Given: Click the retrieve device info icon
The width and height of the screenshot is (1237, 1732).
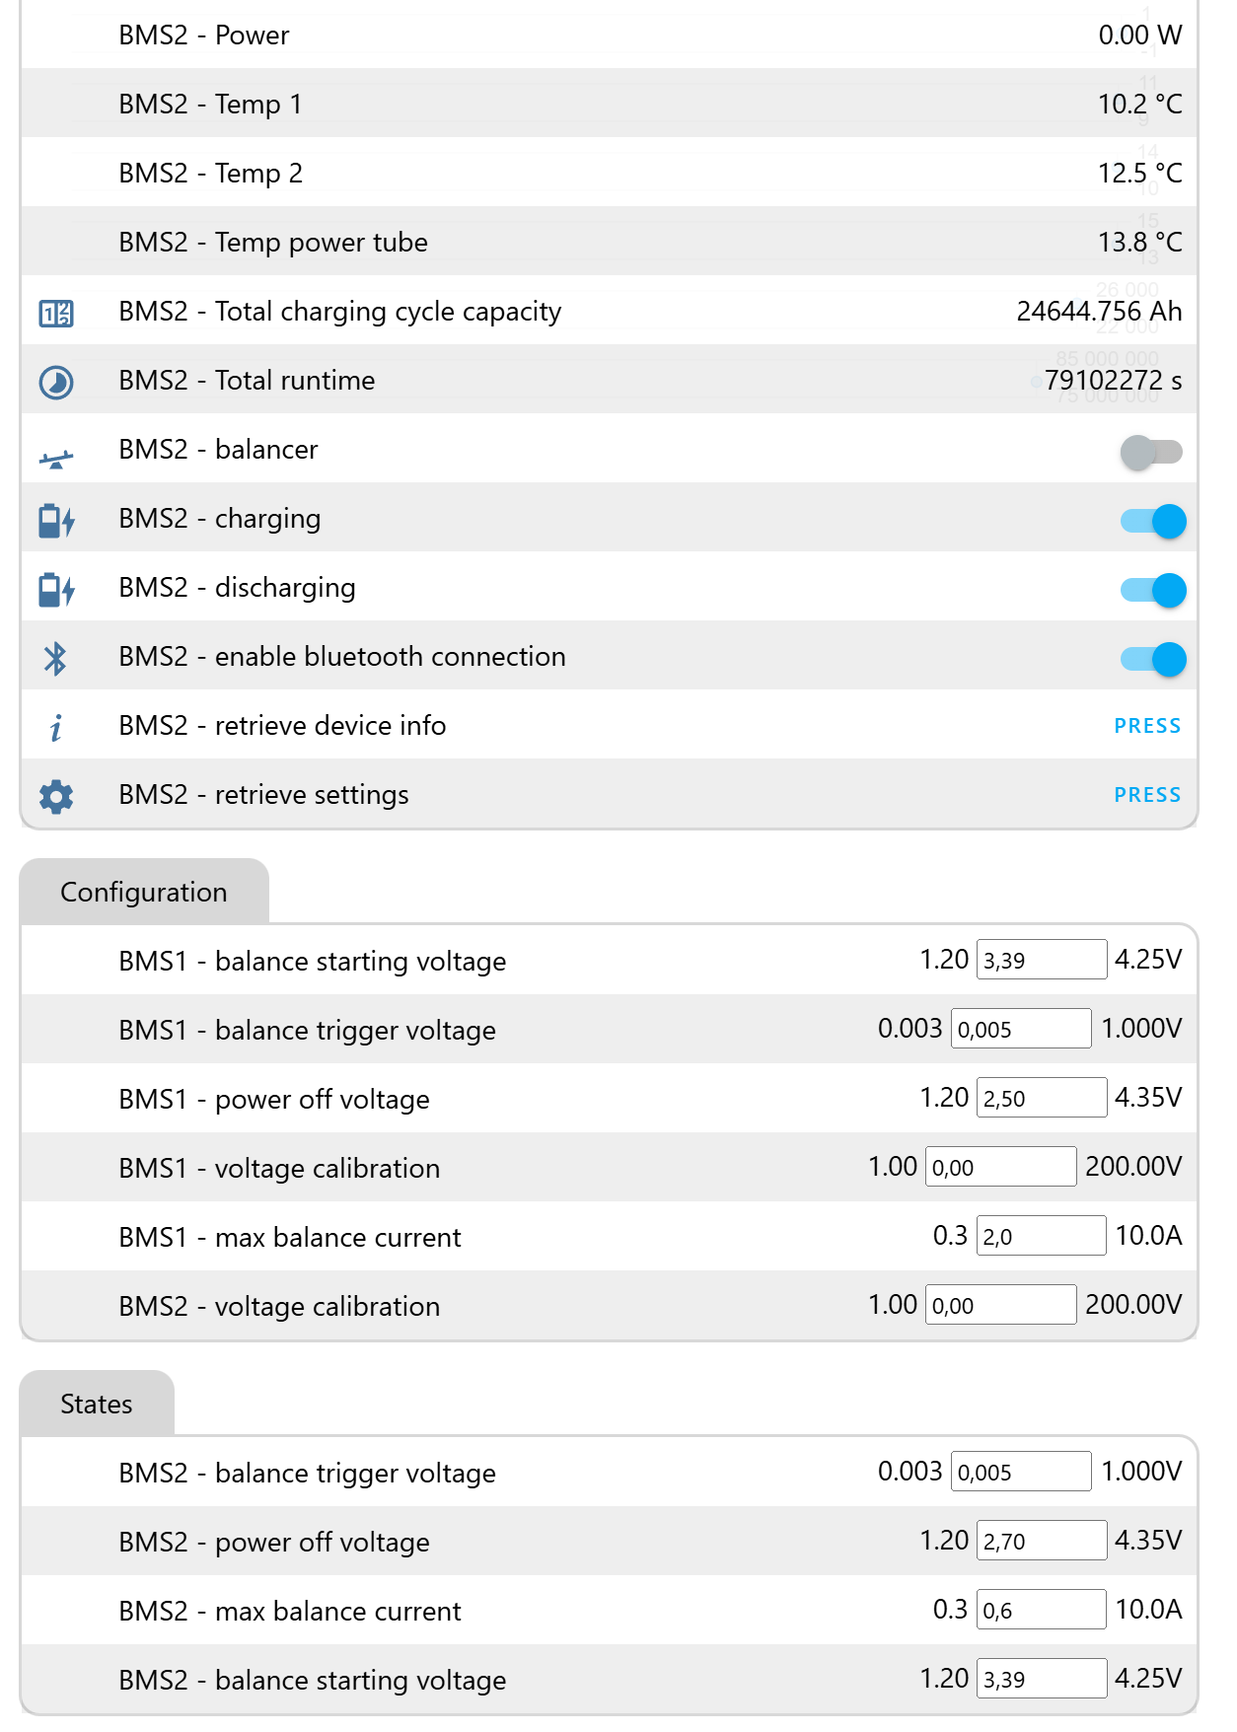Looking at the screenshot, I should tap(56, 728).
